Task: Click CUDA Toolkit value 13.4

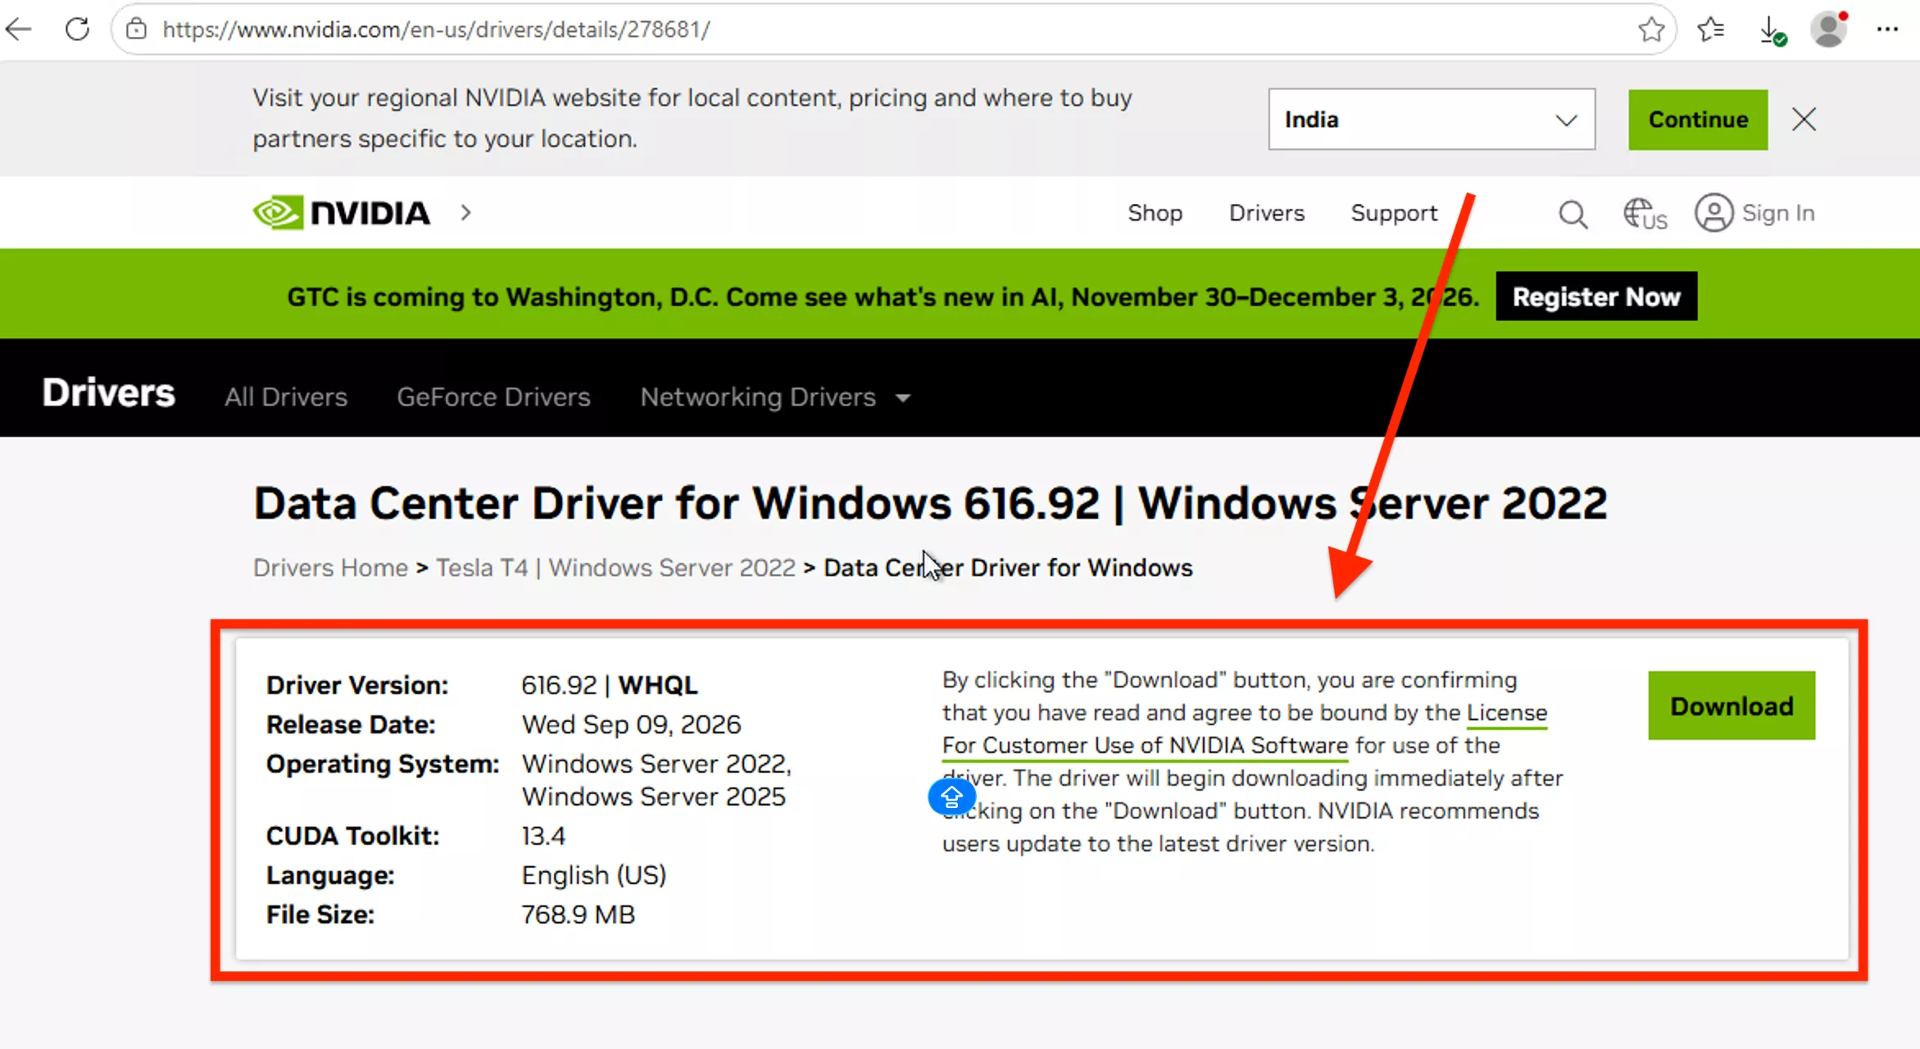Action: click(543, 836)
